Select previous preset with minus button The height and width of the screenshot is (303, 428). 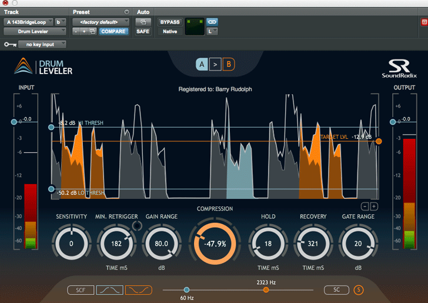click(x=76, y=31)
